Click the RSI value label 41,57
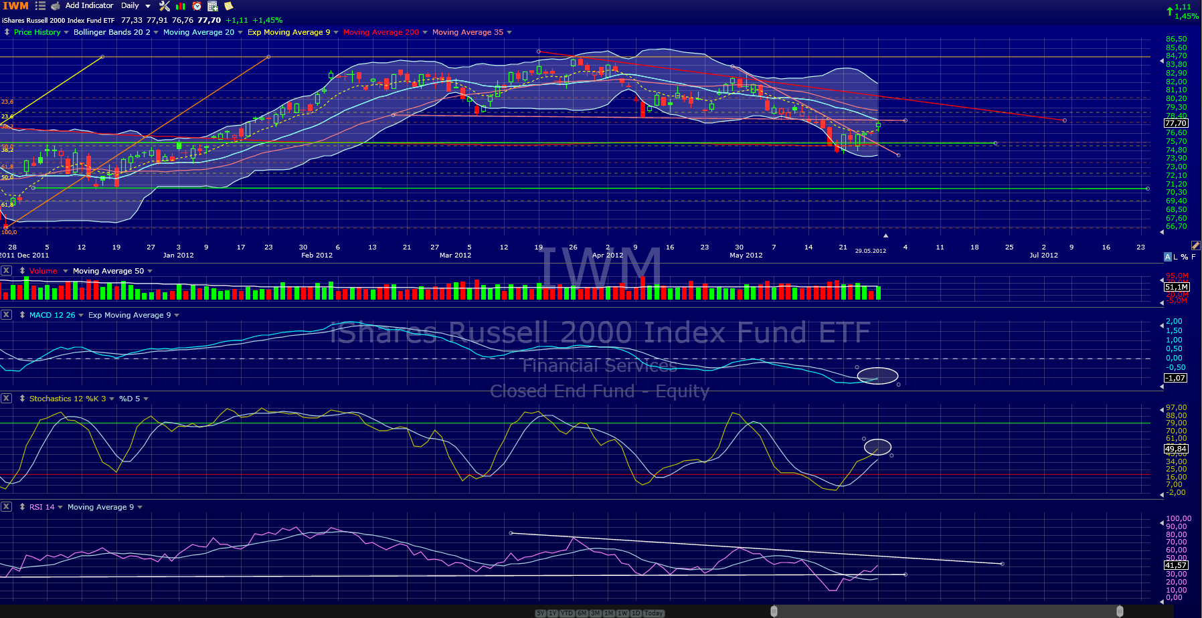The height and width of the screenshot is (618, 1202). tap(1176, 565)
